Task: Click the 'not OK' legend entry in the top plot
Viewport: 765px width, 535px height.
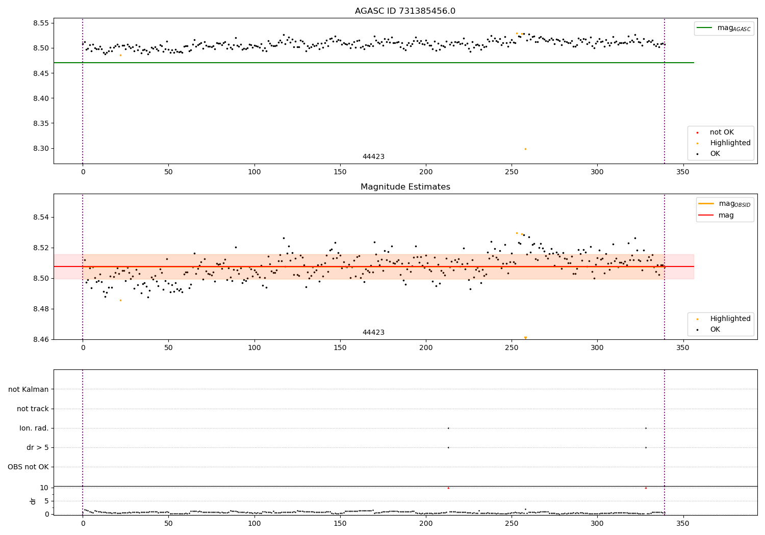Action: [722, 132]
